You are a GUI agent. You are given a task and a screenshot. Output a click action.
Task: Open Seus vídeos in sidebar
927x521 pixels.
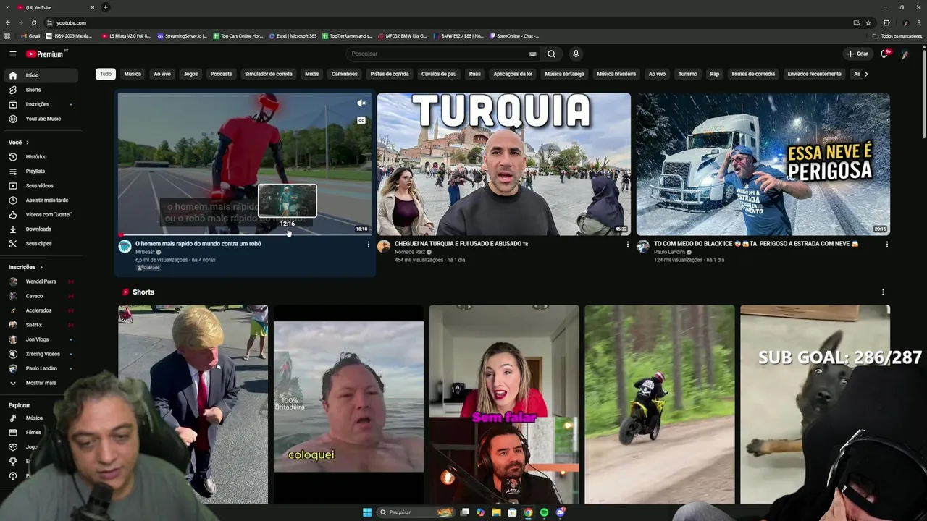pos(41,185)
